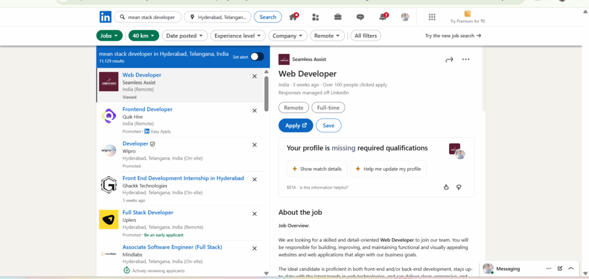Open the LinkedIn home logo
The image size is (589, 279).
click(105, 17)
